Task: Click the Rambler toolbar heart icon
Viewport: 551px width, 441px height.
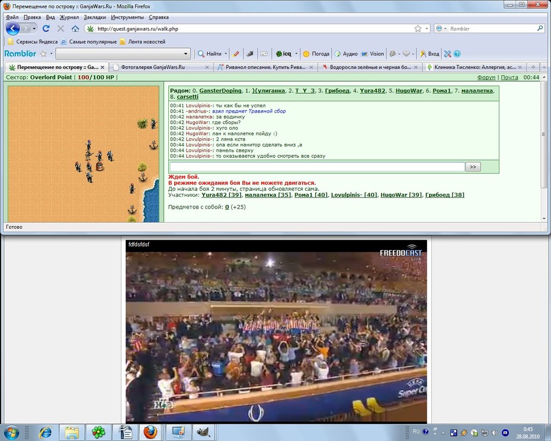Action: click(x=406, y=54)
